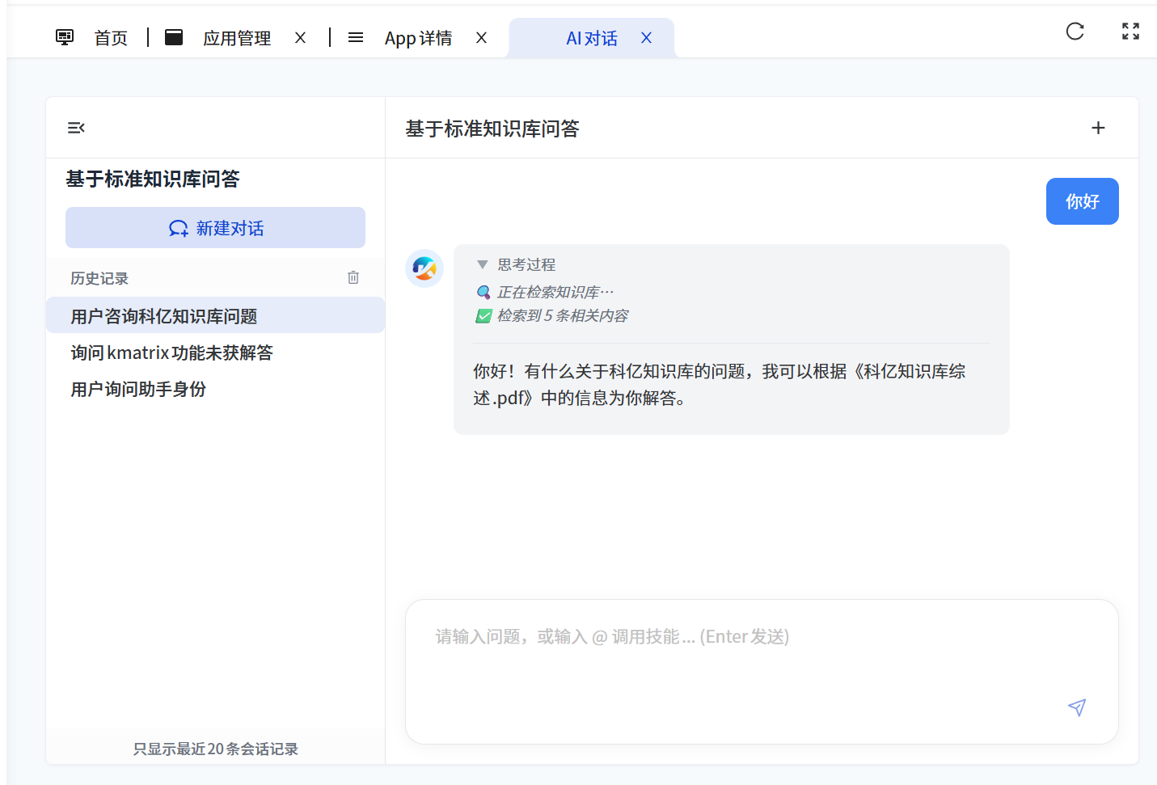Open history item 用户咨询科亿知识库问题
The image size is (1157, 785).
(164, 316)
